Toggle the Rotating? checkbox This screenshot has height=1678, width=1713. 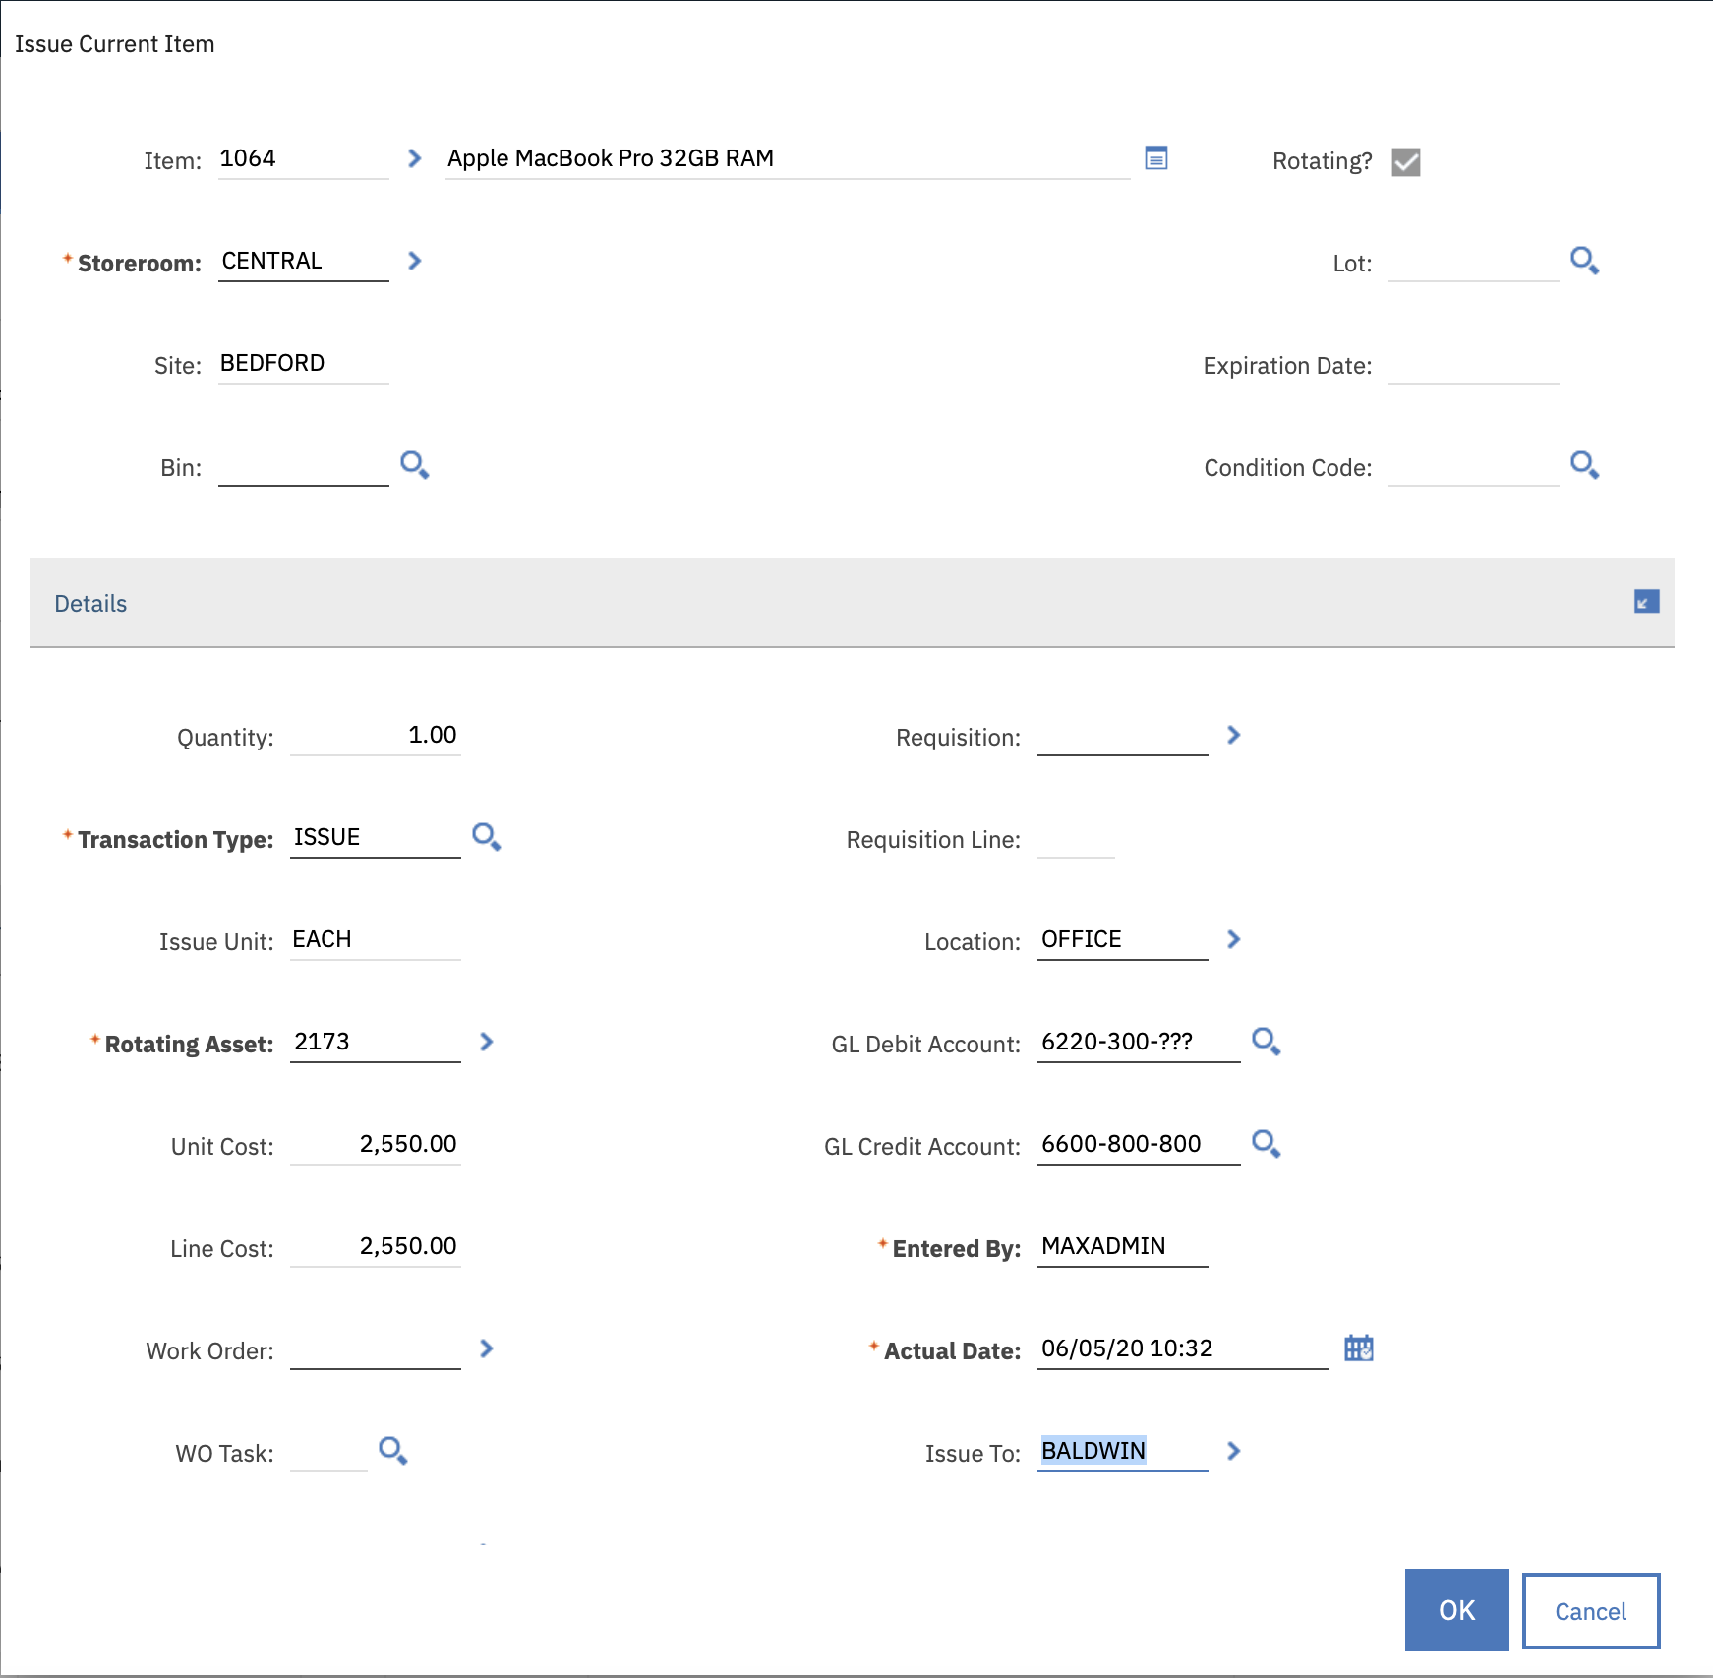click(x=1406, y=161)
